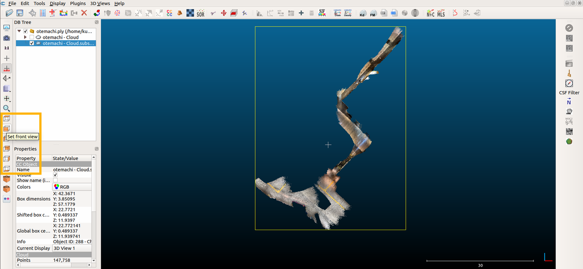The height and width of the screenshot is (269, 583).
Task: Open the Help menu
Action: pyautogui.click(x=119, y=3)
